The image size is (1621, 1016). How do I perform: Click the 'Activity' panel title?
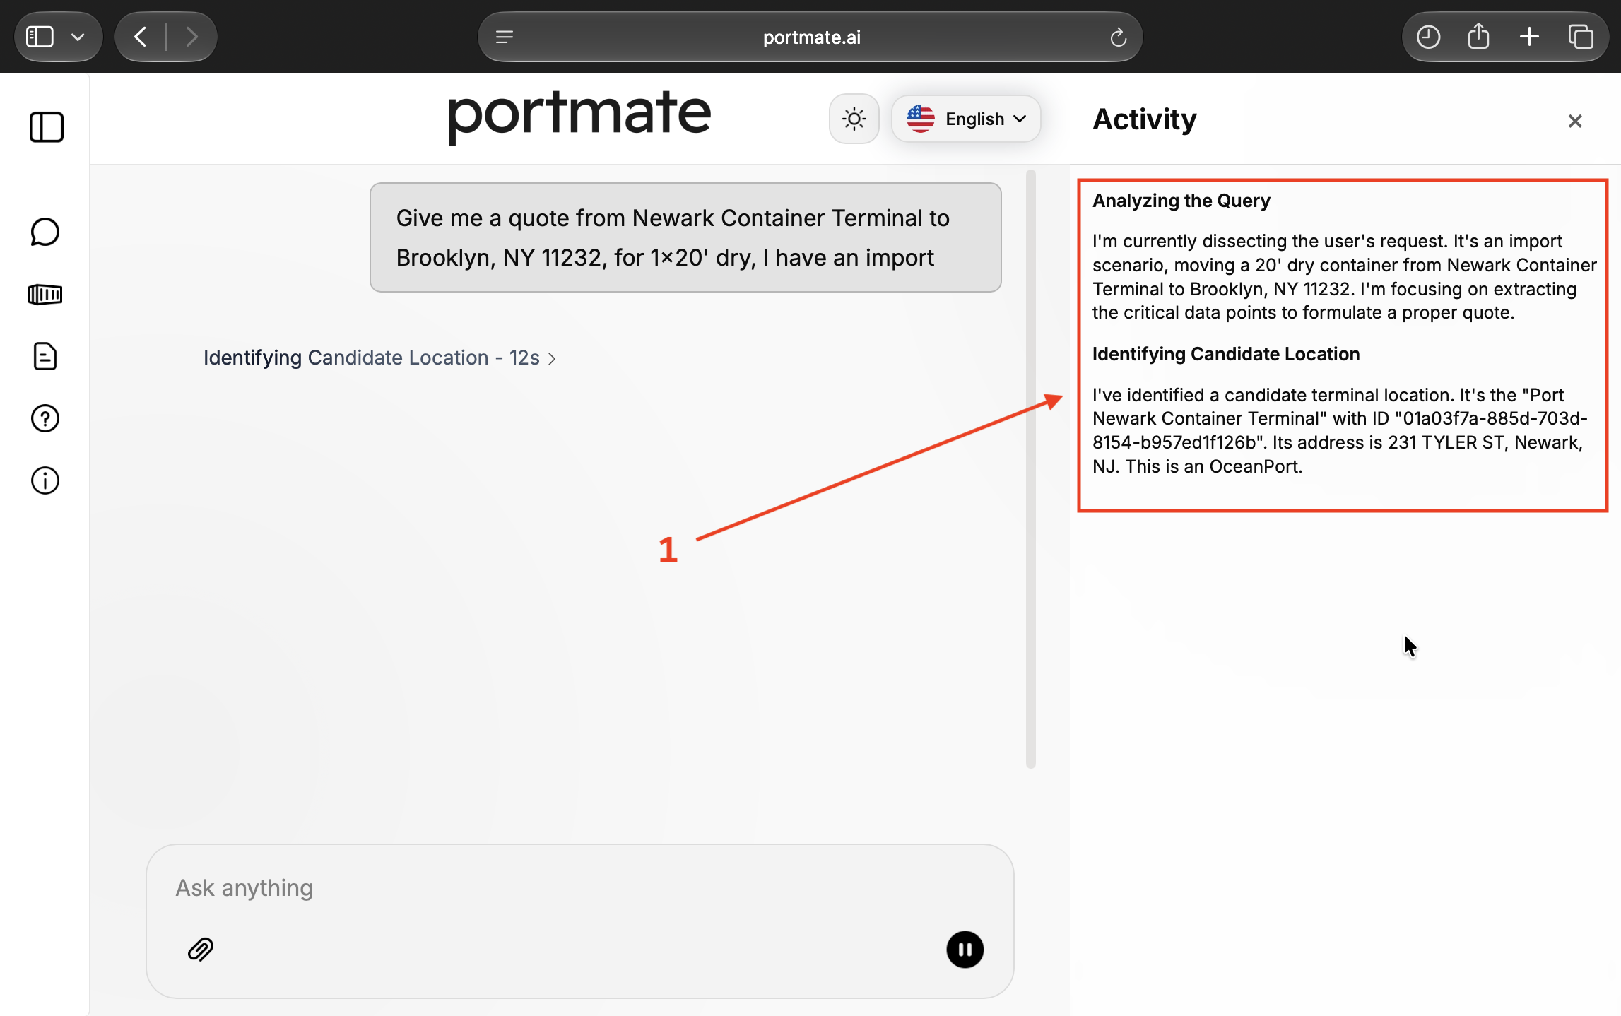[x=1144, y=119]
